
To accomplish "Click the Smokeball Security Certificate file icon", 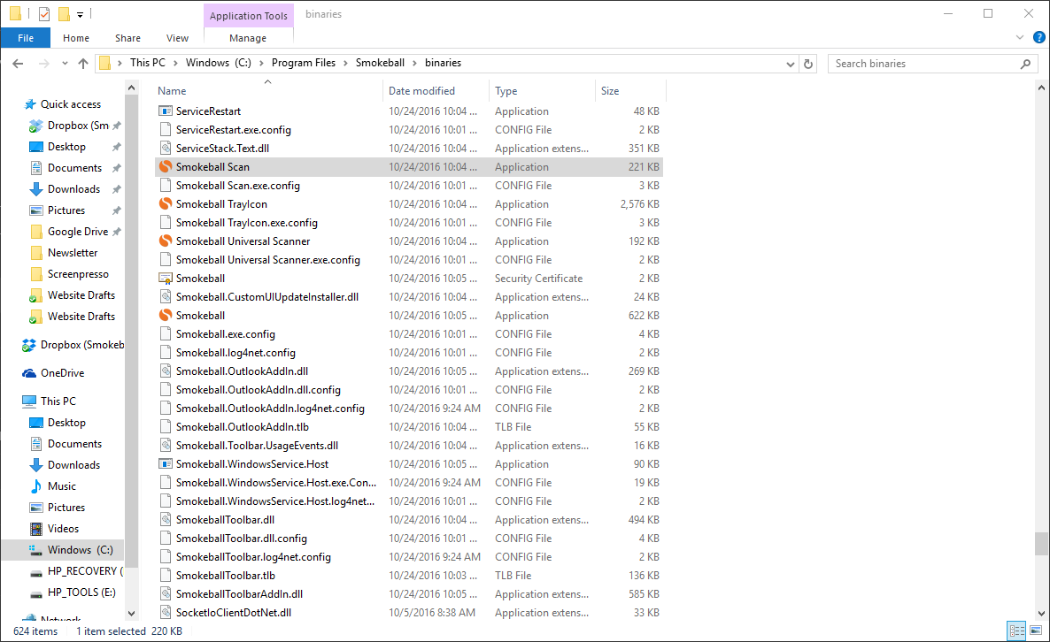I will coord(166,279).
